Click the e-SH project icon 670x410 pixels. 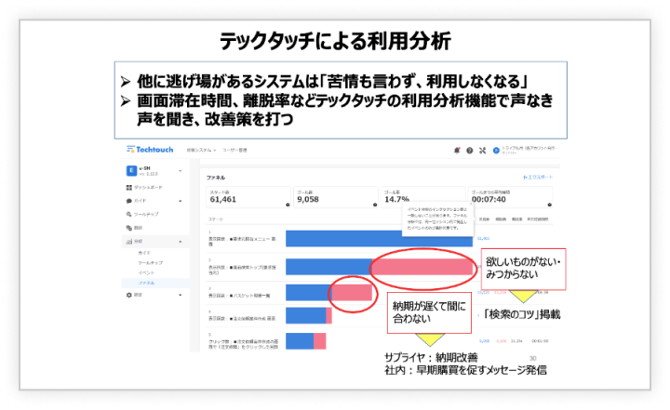[x=129, y=171]
